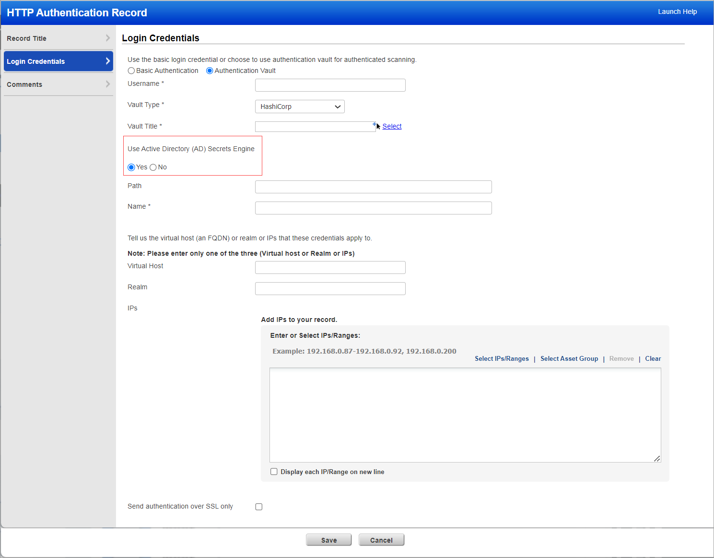The image size is (714, 558).
Task: Clear the entered IP ranges
Action: (x=653, y=359)
